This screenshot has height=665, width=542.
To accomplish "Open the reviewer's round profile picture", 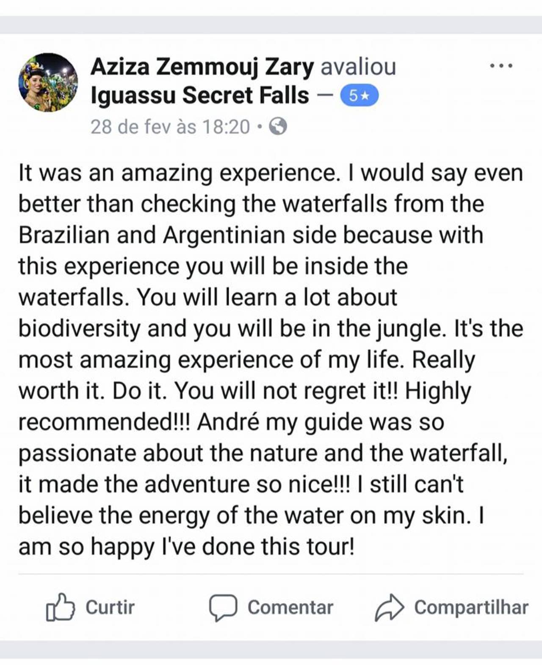I will [x=48, y=82].
